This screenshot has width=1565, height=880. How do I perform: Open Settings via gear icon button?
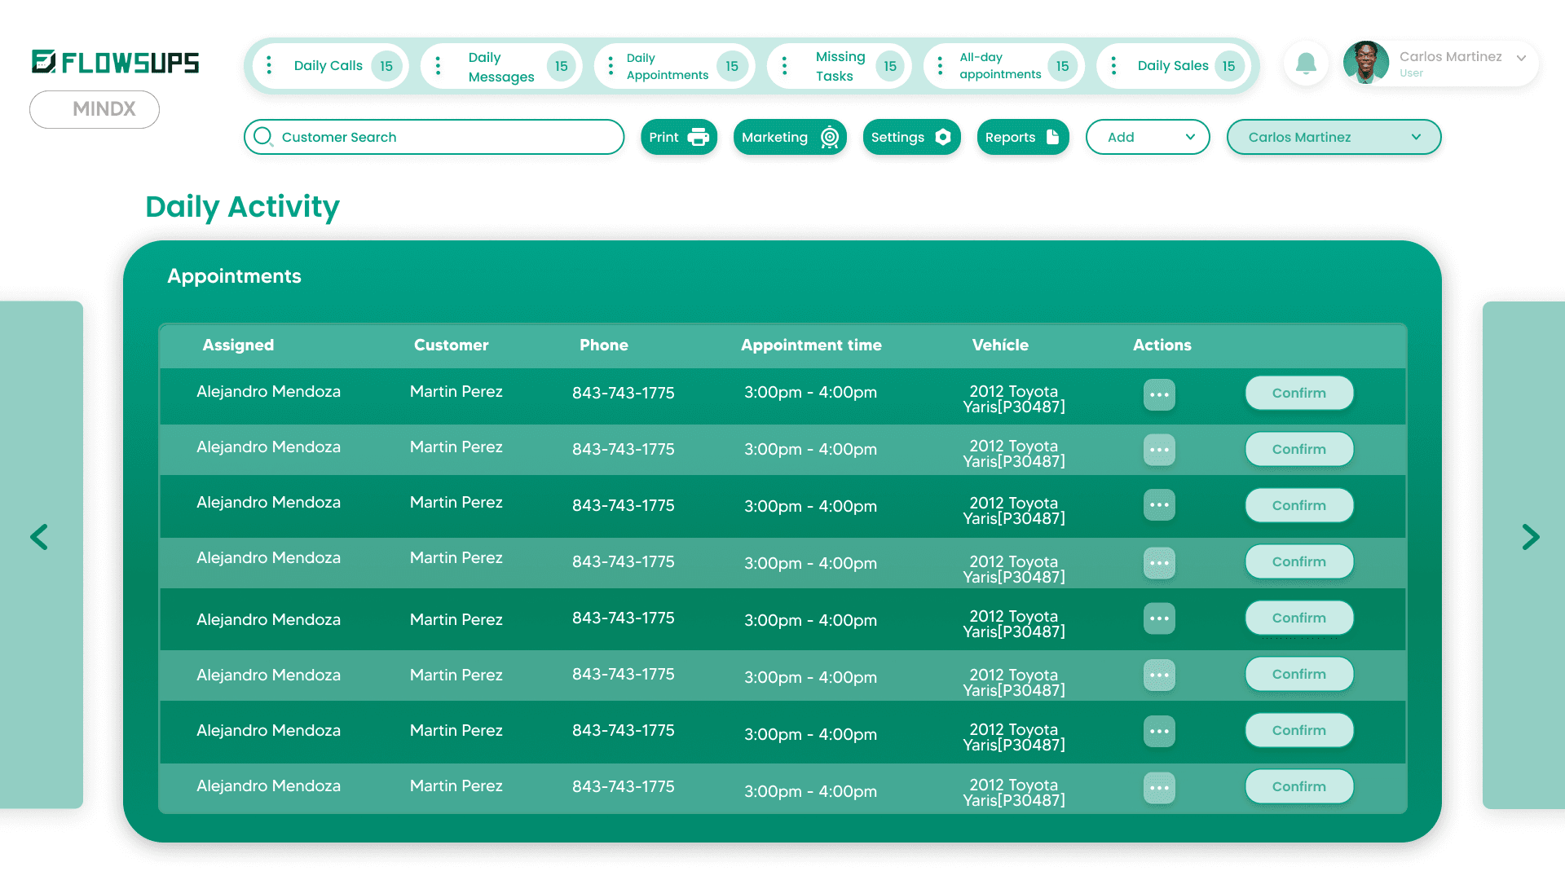[943, 137]
